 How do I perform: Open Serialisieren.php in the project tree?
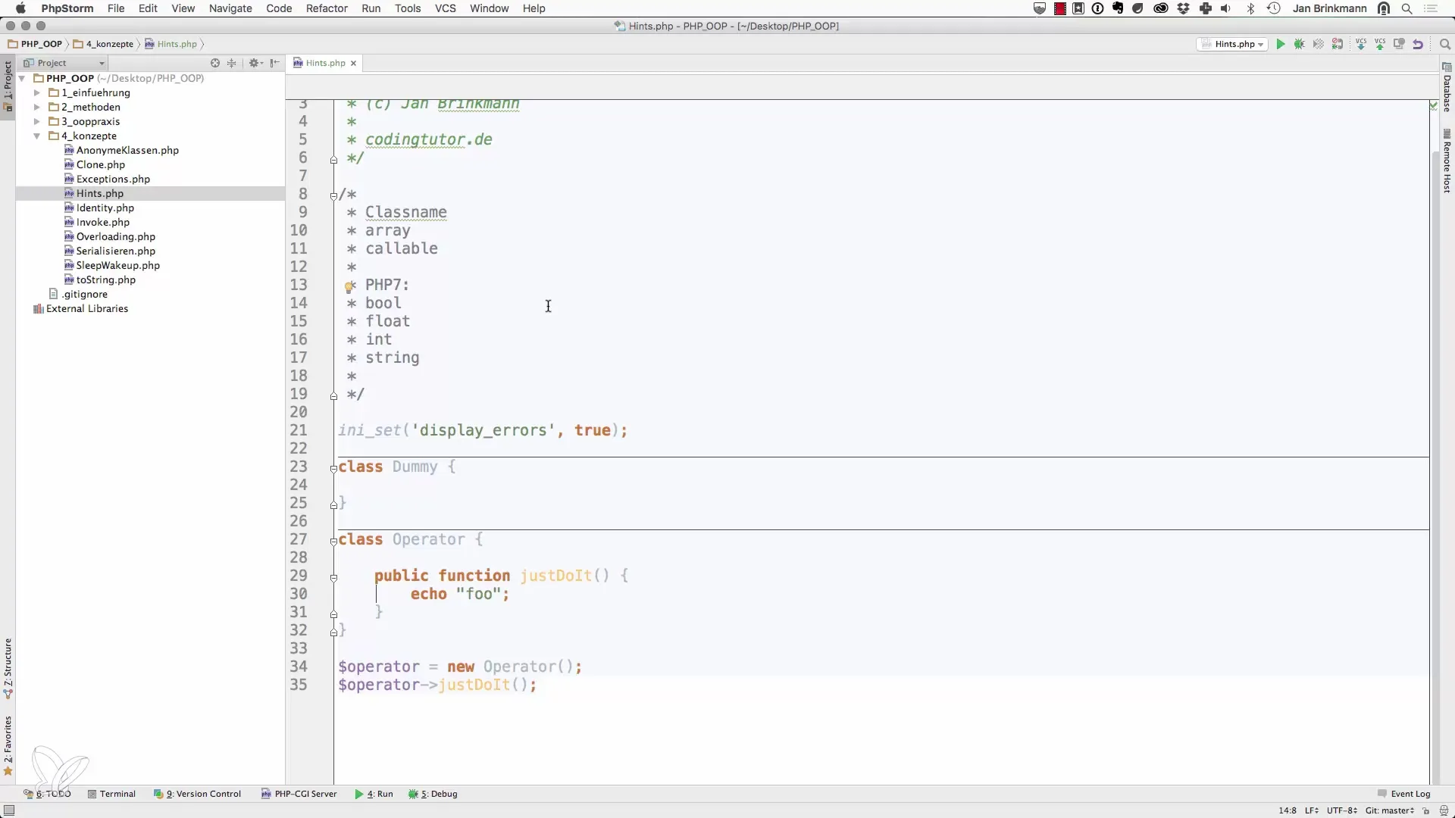click(115, 251)
